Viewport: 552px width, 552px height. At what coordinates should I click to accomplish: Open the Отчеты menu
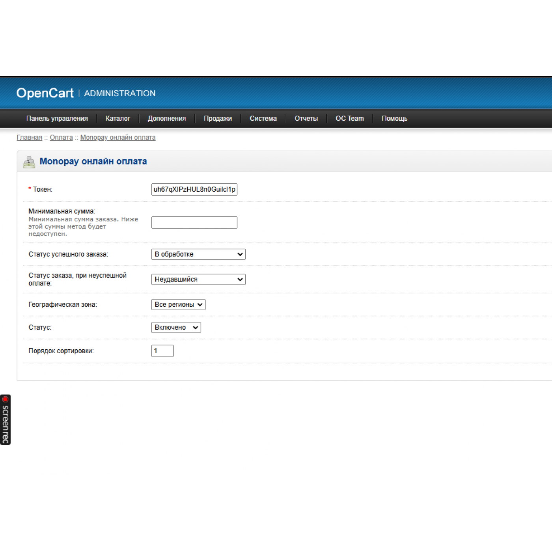pyautogui.click(x=306, y=119)
